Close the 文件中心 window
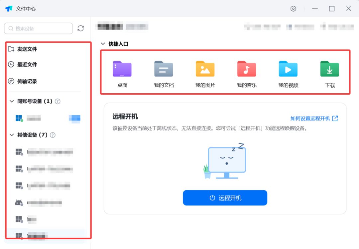The height and width of the screenshot is (249, 359). point(348,9)
